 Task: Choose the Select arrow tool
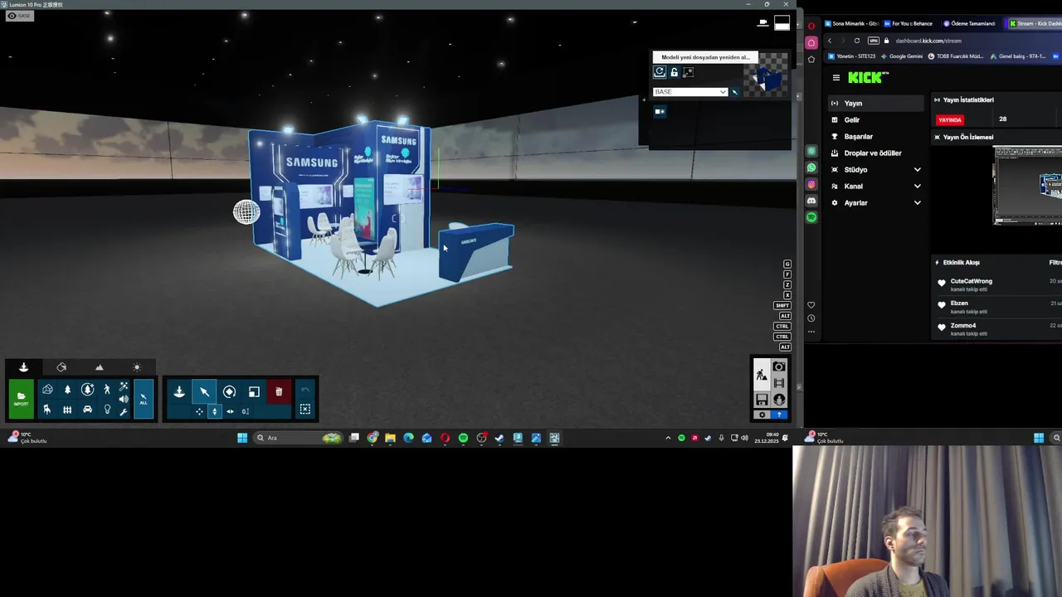click(x=204, y=391)
